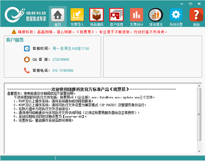Click the 温馨提示 line in instructions
The height and width of the screenshot is (161, 205).
point(41,94)
